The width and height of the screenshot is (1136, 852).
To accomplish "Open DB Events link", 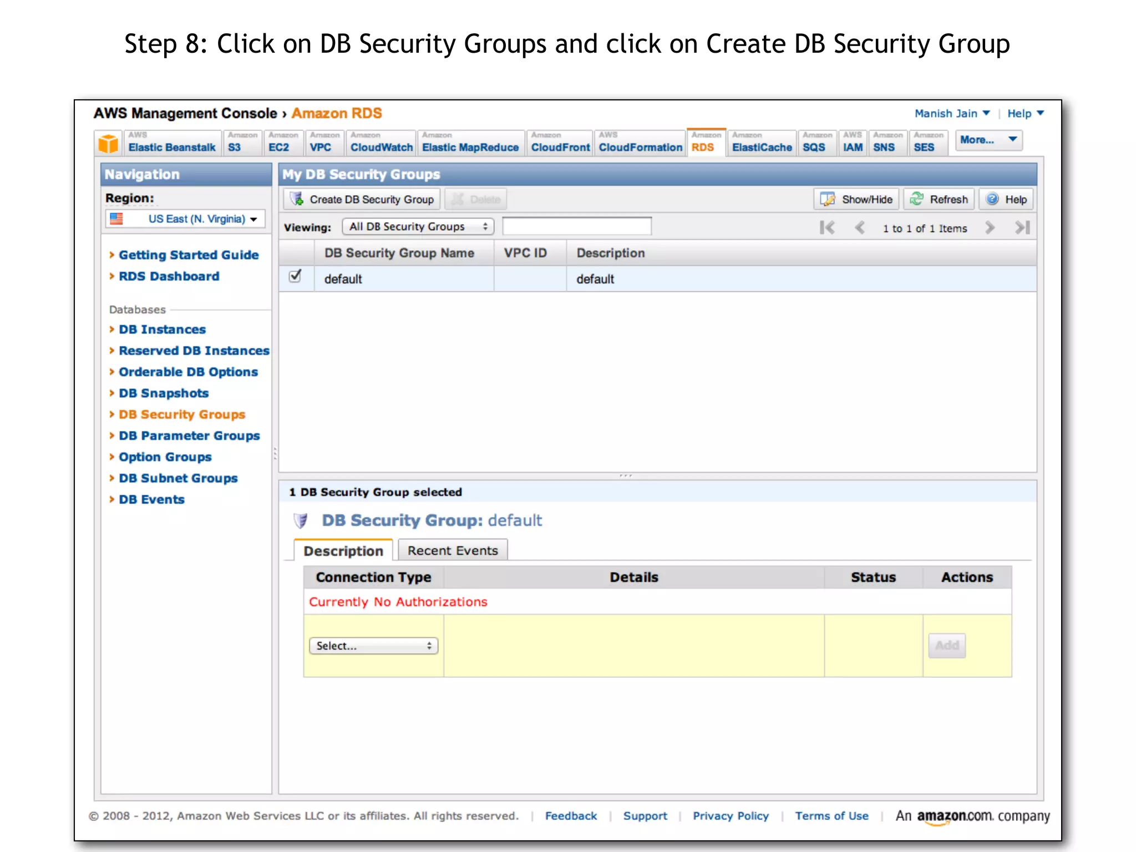I will (151, 499).
